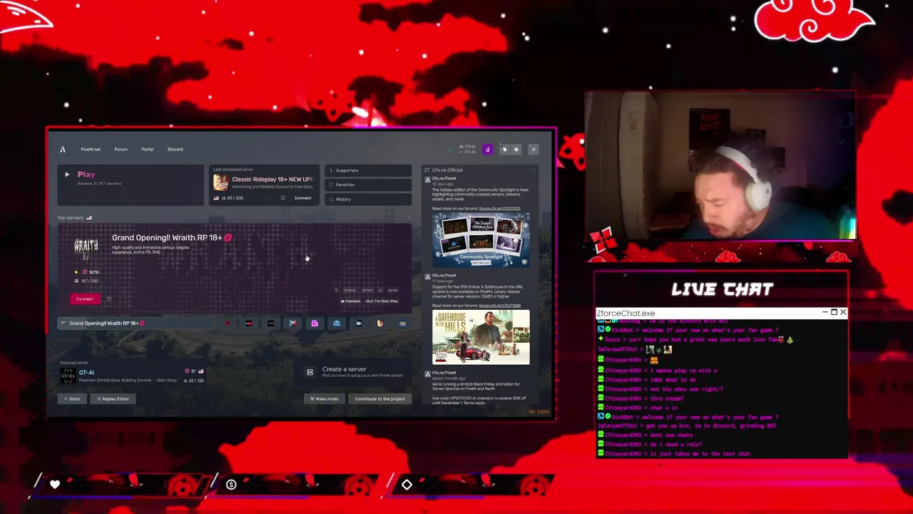The image size is (913, 514).
Task: Open the Discord menu link
Action: coord(175,149)
